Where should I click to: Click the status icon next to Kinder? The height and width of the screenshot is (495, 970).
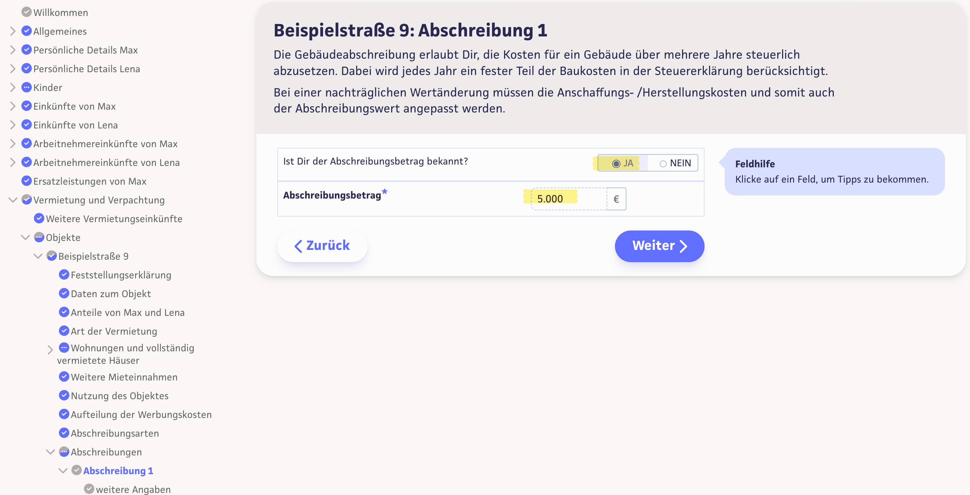(26, 87)
